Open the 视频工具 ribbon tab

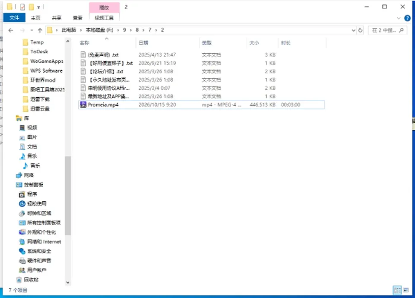[104, 18]
